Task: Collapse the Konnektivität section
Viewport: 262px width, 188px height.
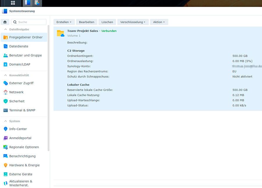Action: tap(6, 75)
